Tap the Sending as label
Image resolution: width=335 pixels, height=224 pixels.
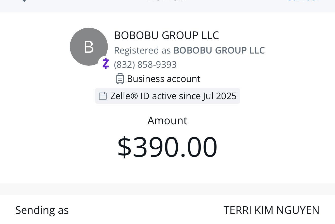click(x=42, y=210)
